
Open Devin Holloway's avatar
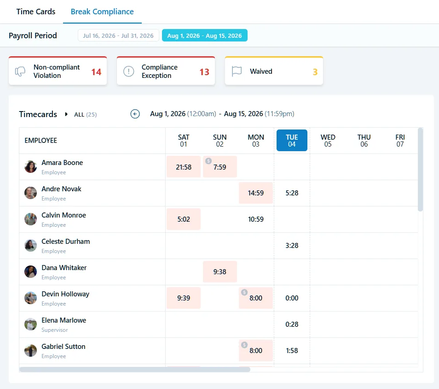tap(30, 298)
